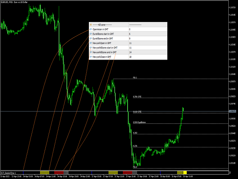The height and width of the screenshot is (179, 238).
Task: Click the 0.500 Equilibrium fib label
Action: pos(139,122)
